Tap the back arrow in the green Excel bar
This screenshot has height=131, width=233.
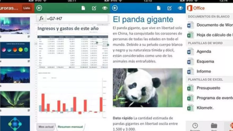[x=39, y=8]
